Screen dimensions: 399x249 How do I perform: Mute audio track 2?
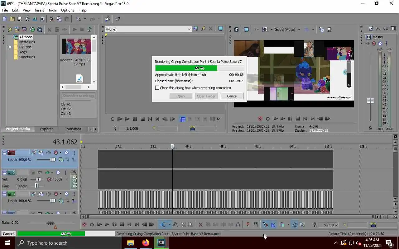click(x=58, y=172)
